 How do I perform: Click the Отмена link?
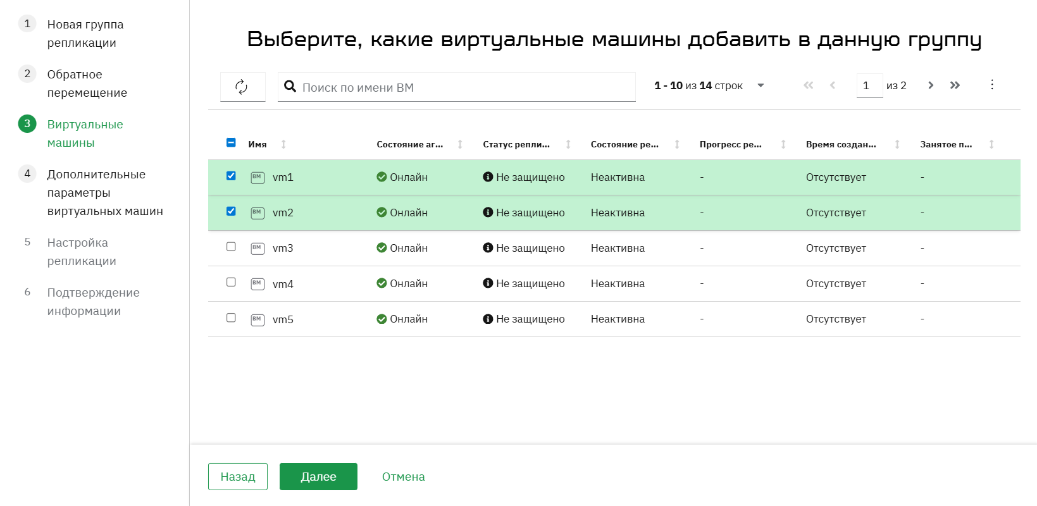click(403, 476)
